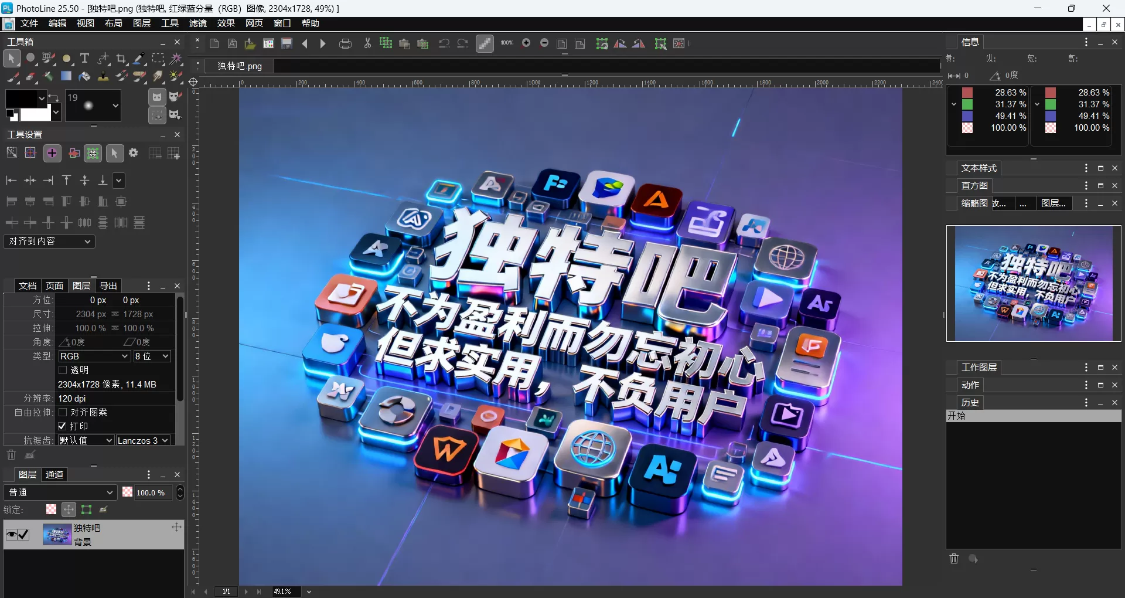Image resolution: width=1125 pixels, height=598 pixels.
Task: Click the Save icon on the toolbar
Action: point(287,43)
